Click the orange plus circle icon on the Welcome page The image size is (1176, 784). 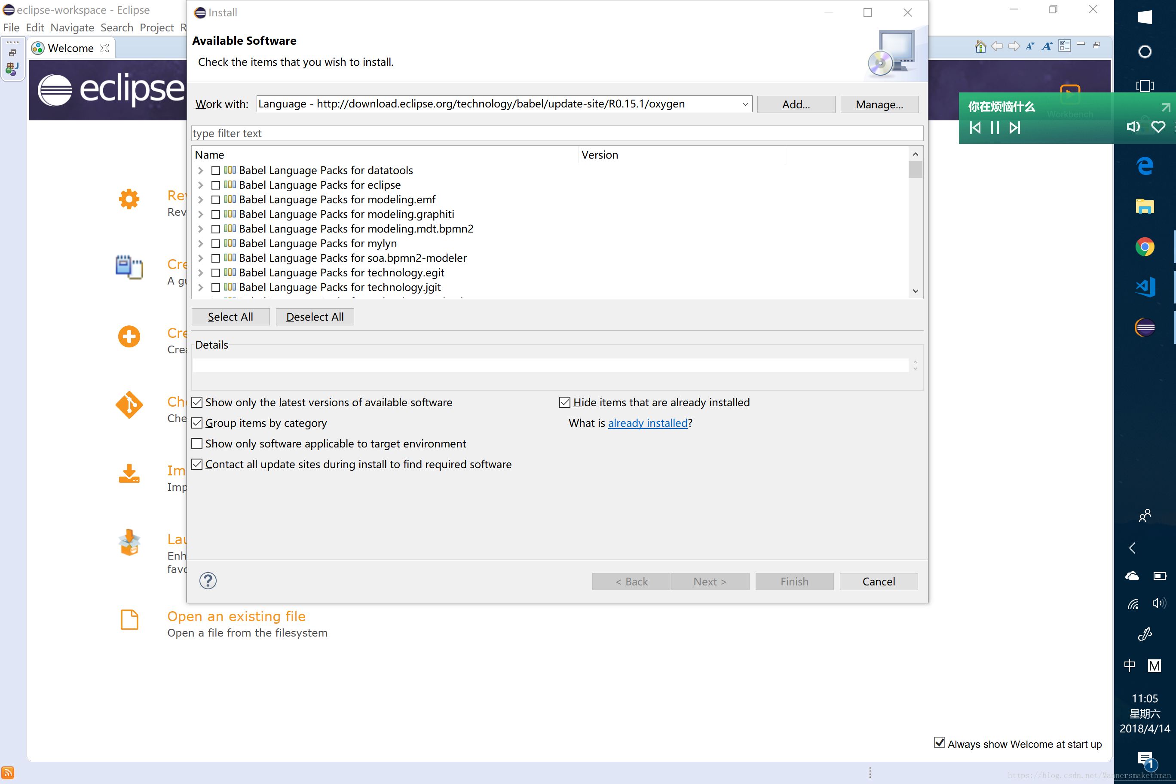pos(129,337)
